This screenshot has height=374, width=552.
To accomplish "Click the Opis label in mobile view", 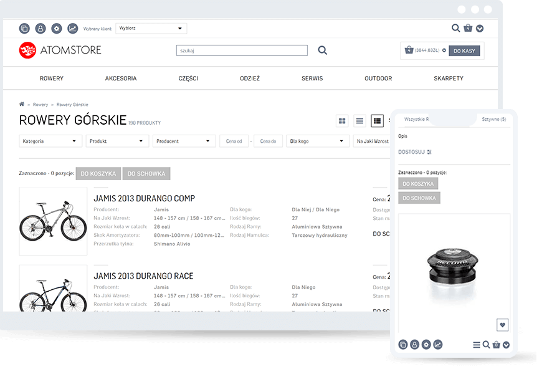I will tap(402, 136).
